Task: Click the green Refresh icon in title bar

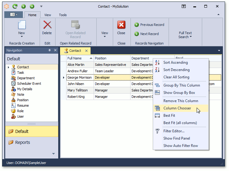Action: click(15, 6)
